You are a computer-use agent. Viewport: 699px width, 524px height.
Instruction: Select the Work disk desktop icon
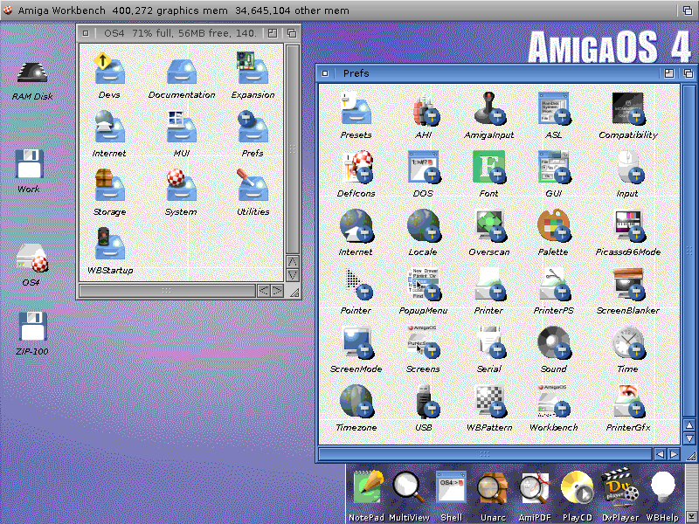coord(29,164)
